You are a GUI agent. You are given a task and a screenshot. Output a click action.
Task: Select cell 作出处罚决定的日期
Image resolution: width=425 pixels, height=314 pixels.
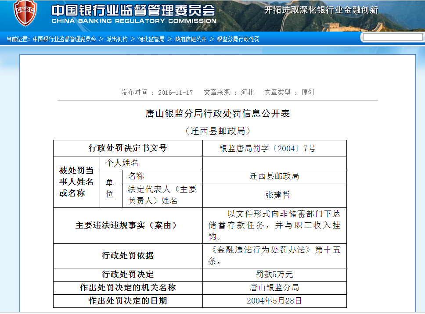(128, 301)
